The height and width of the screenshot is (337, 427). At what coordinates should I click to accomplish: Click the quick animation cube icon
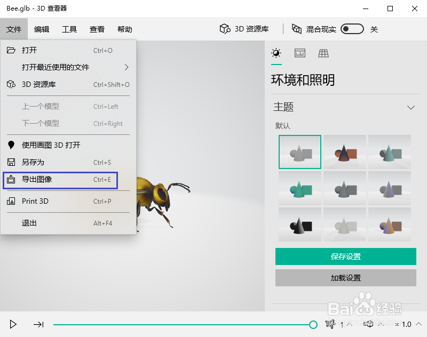point(368,324)
